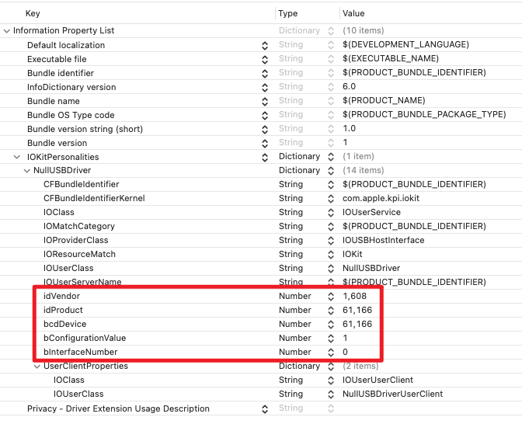522x424 pixels.
Task: Collapse the IOKitPersonalities dictionary
Action: point(17,157)
